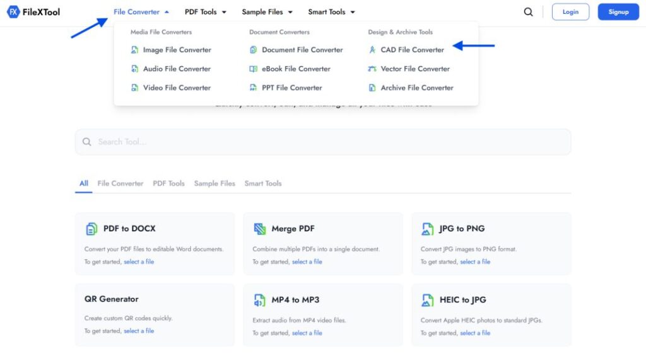Expand the Smart Tools dropdown
Screen dimensions: 646x354
point(331,12)
